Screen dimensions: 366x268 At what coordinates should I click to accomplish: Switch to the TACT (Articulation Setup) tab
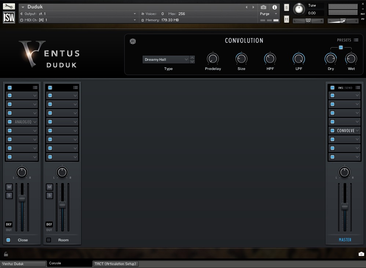click(x=115, y=264)
